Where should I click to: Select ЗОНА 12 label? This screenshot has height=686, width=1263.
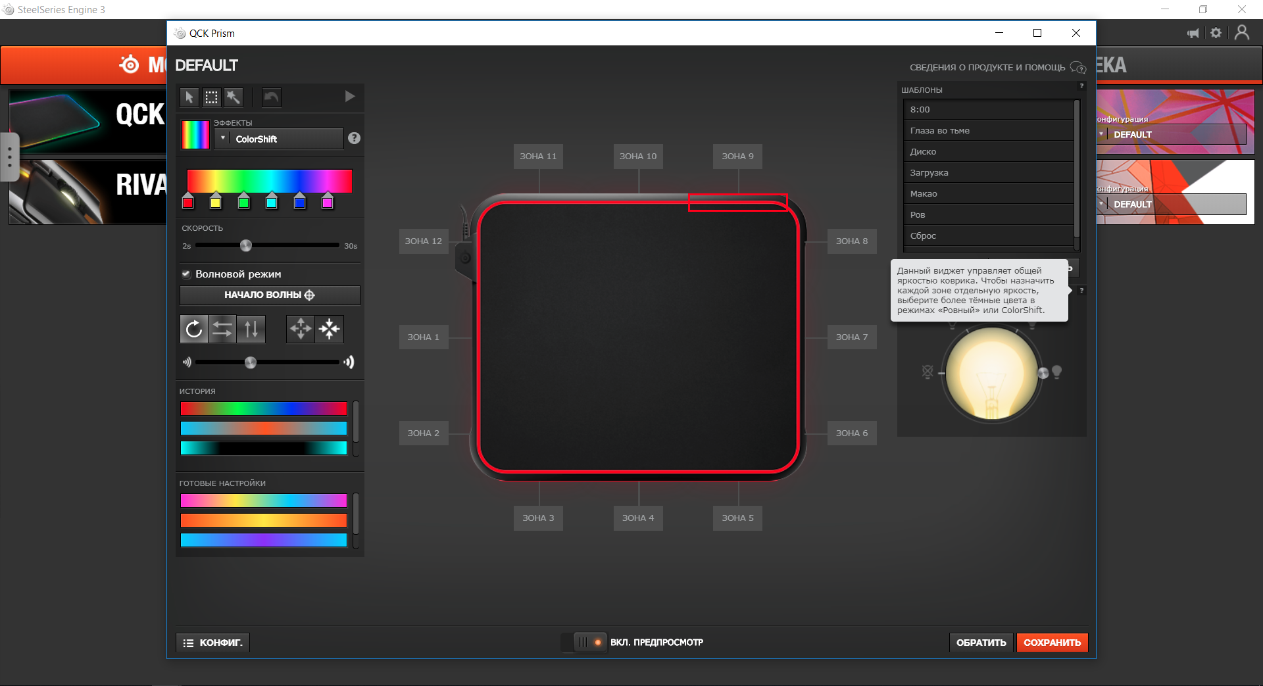(x=424, y=241)
